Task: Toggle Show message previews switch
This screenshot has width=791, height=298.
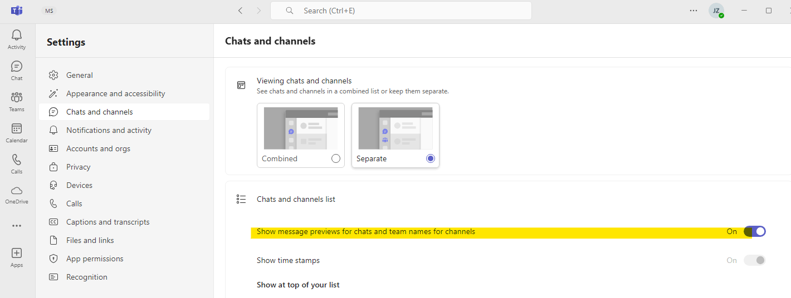Action: pos(755,231)
